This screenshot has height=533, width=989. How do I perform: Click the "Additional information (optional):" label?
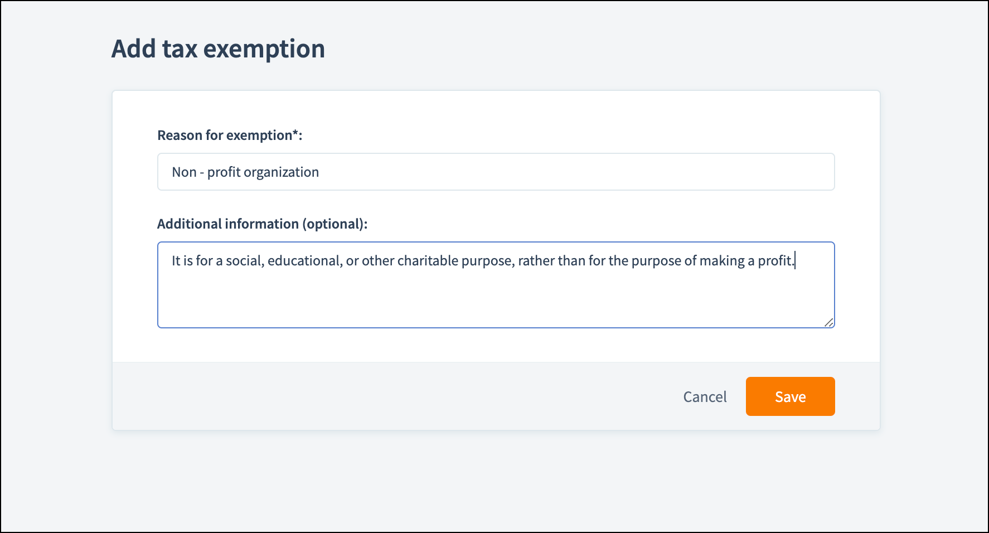(x=262, y=224)
